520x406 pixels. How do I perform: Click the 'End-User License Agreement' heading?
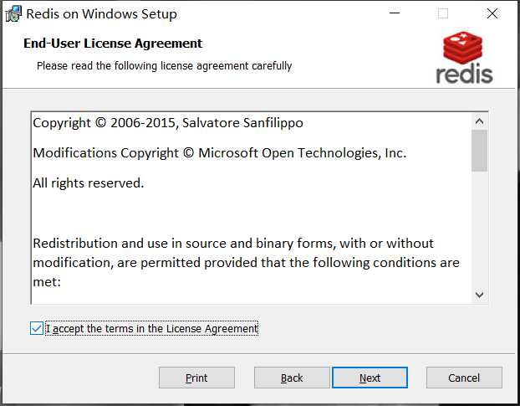pos(113,44)
